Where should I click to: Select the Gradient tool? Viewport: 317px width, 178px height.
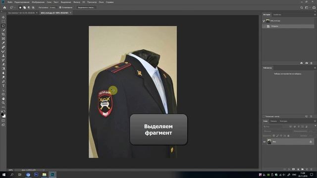tap(3, 69)
